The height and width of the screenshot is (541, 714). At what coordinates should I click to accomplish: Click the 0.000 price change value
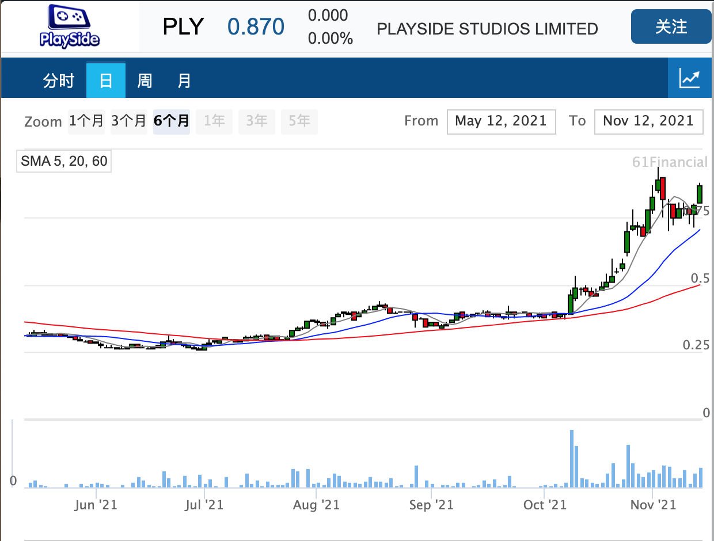tap(328, 16)
